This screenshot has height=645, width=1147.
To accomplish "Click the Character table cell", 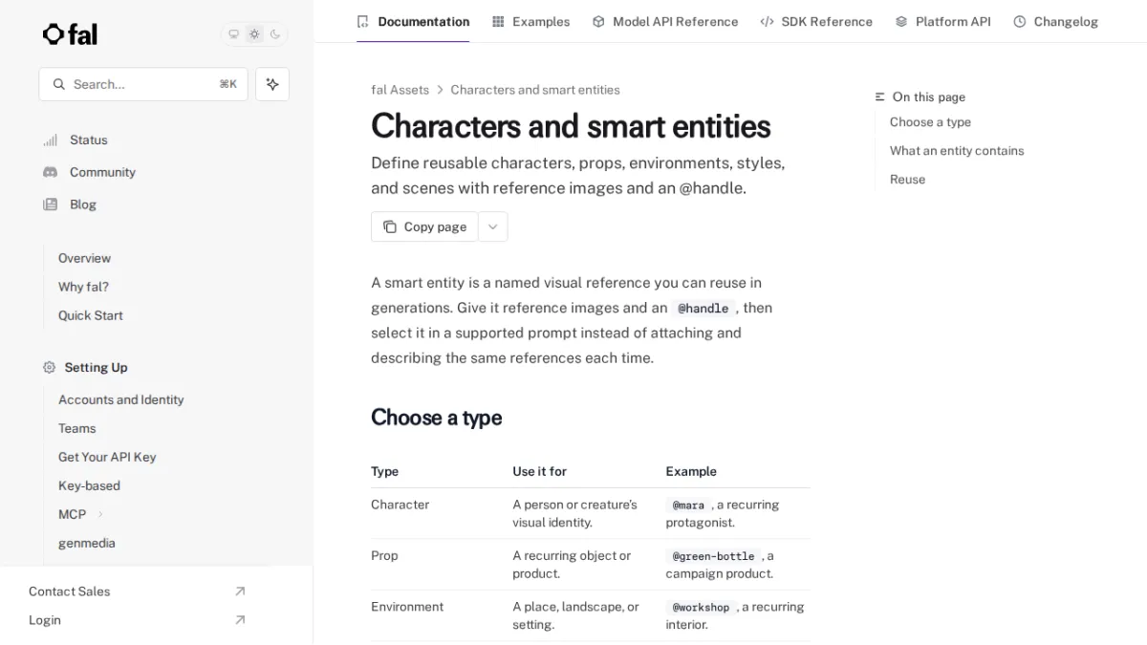I will 400,505.
